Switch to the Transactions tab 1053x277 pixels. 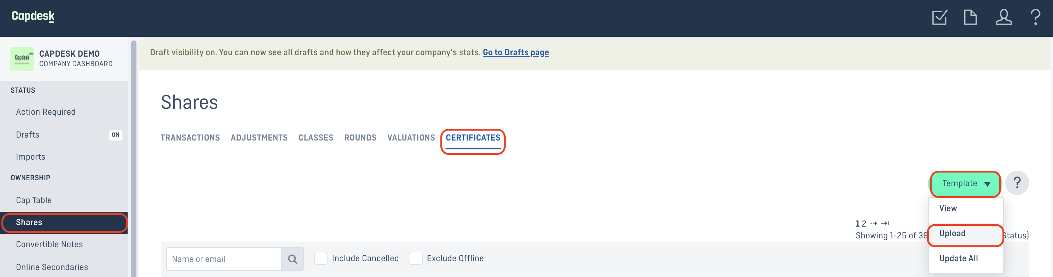190,138
